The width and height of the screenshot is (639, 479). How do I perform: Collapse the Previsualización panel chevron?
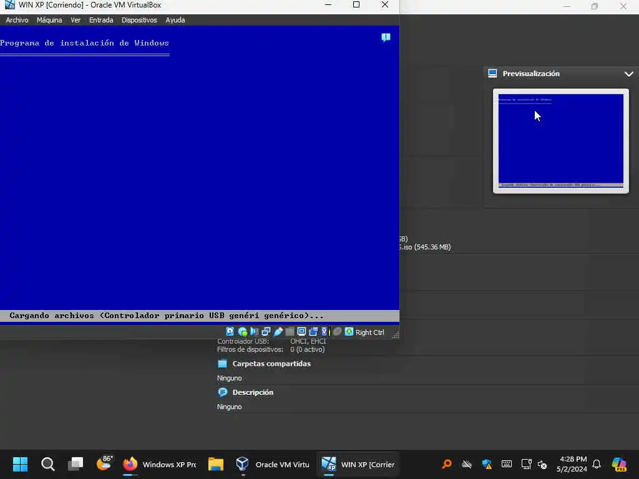629,74
